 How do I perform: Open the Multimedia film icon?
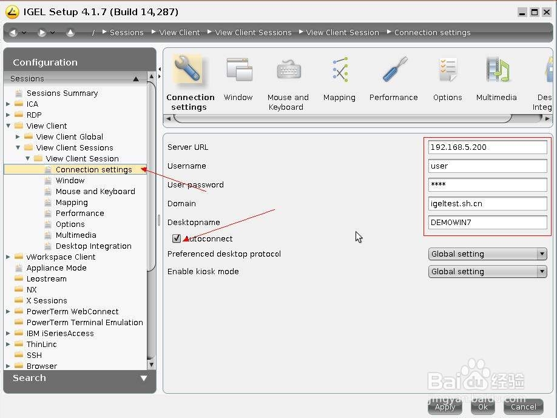click(498, 70)
